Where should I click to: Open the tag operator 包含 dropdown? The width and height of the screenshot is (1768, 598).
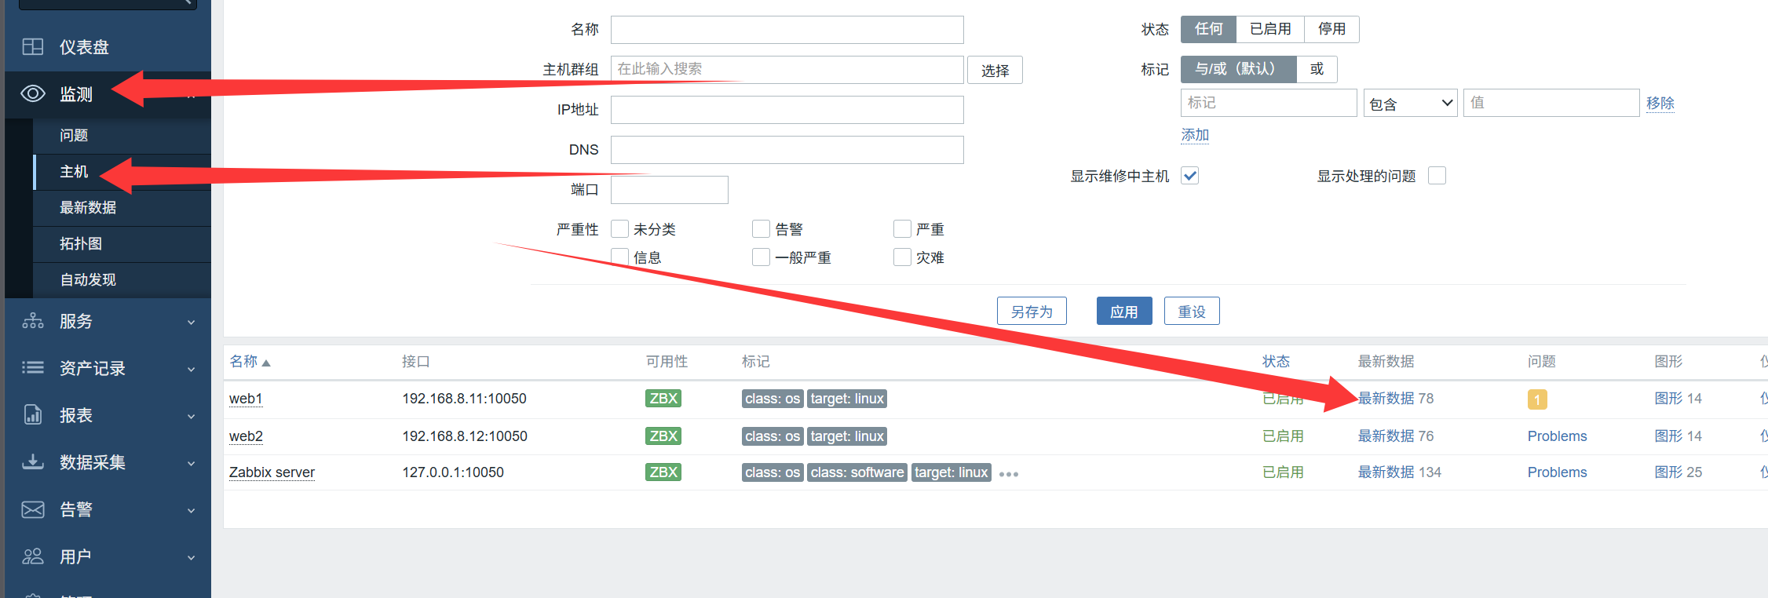[x=1411, y=104]
